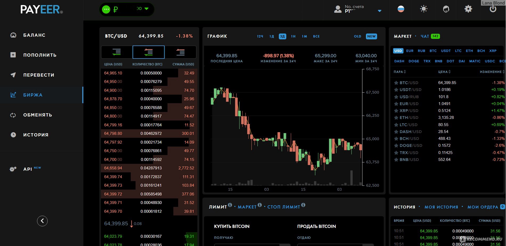Filter market by DOGE currency
This screenshot has width=506, height=246.
pyautogui.click(x=414, y=61)
